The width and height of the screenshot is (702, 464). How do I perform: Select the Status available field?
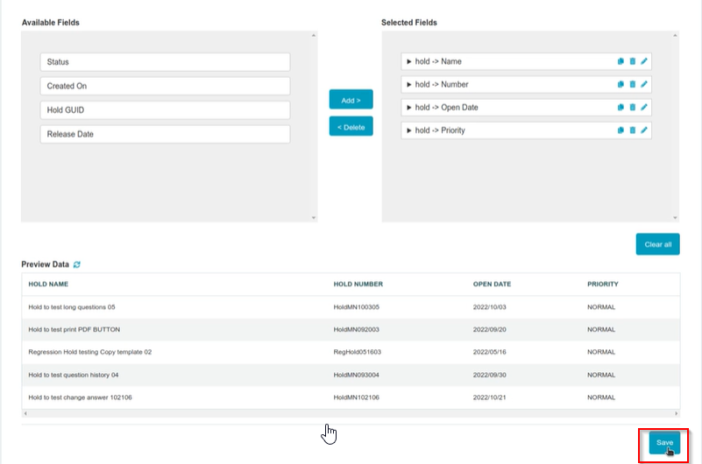[x=166, y=62]
